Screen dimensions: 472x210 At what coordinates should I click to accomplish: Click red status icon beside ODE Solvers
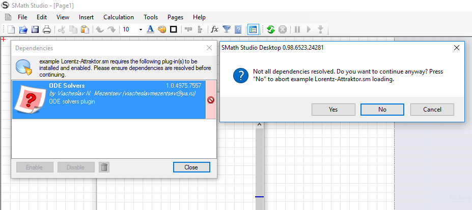click(x=211, y=100)
